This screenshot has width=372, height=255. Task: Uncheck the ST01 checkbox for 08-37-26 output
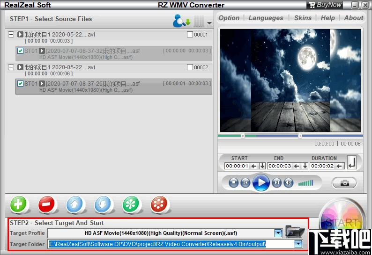point(21,83)
